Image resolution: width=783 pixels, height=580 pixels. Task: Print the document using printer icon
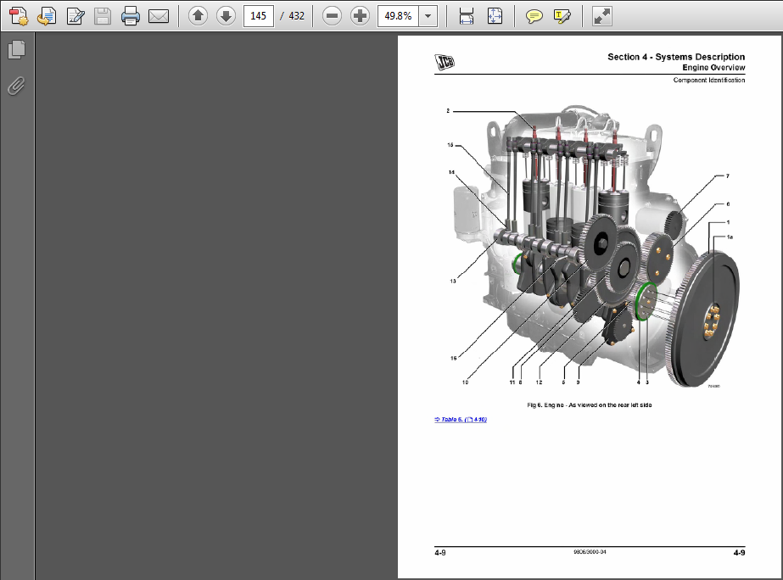130,15
